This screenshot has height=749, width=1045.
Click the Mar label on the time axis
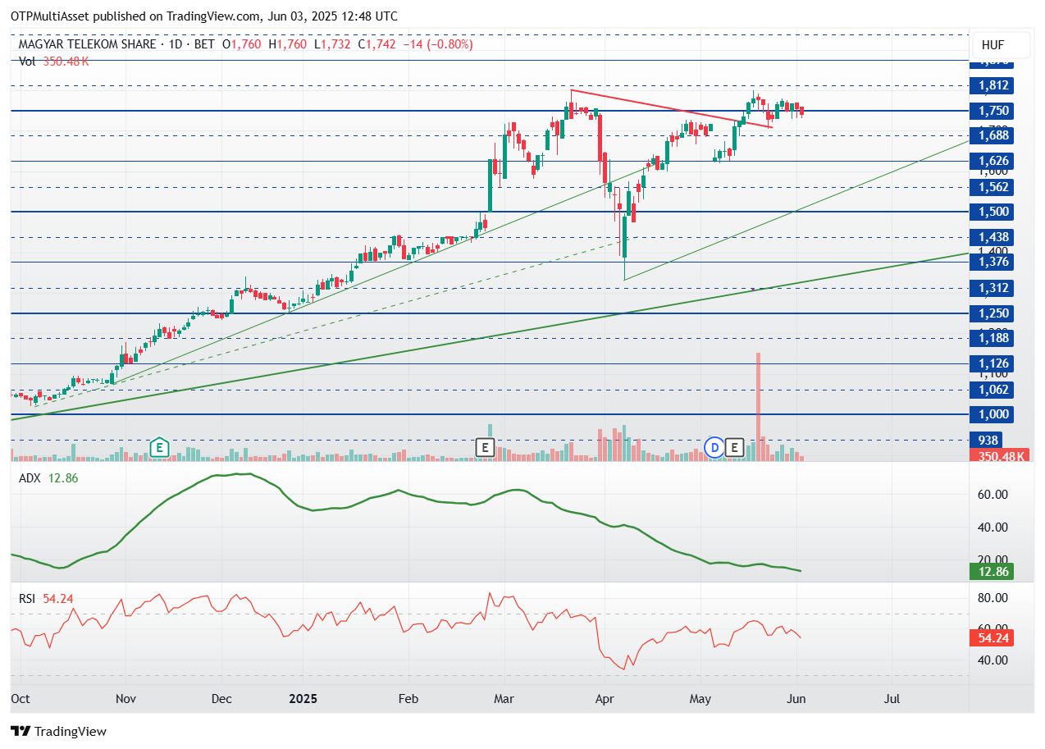pyautogui.click(x=504, y=699)
